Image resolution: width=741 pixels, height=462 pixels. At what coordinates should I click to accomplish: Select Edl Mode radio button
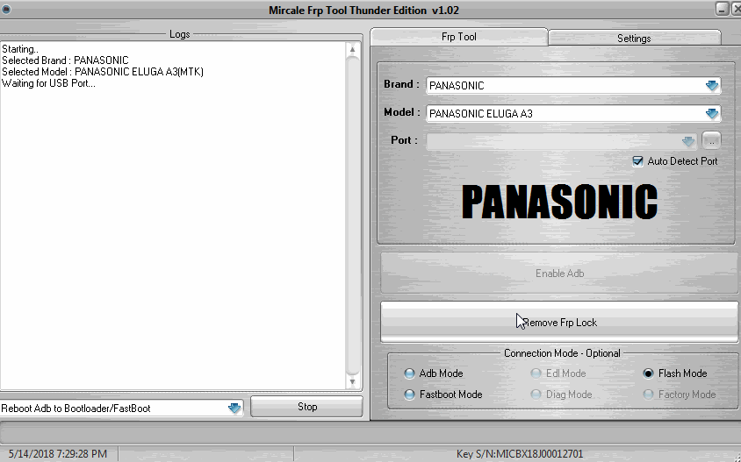[x=536, y=373]
